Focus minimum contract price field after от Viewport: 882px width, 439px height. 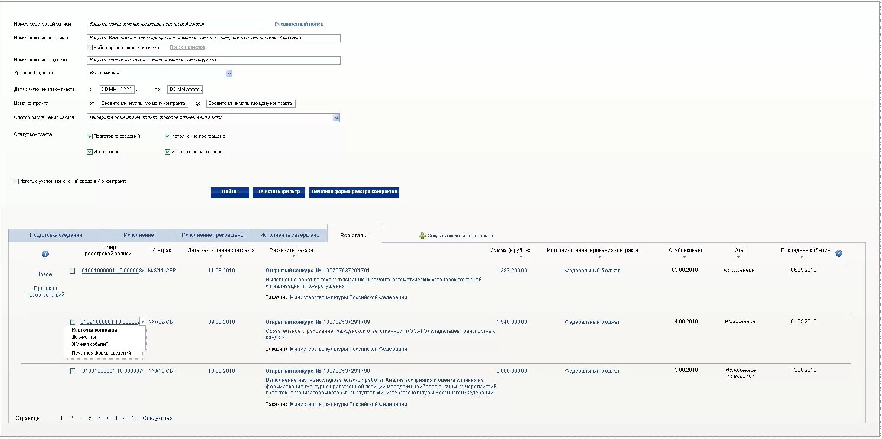[x=144, y=103]
